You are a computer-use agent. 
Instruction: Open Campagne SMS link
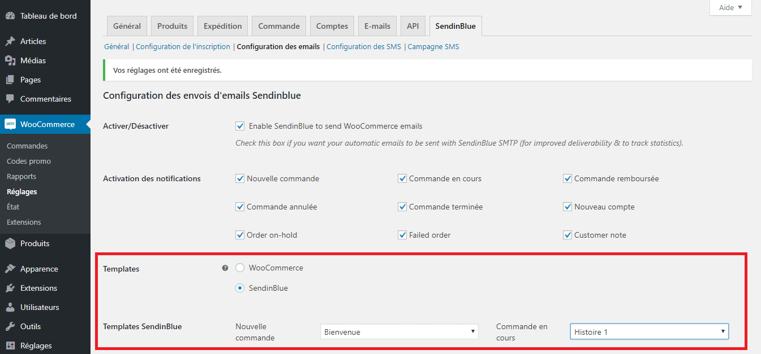point(433,47)
